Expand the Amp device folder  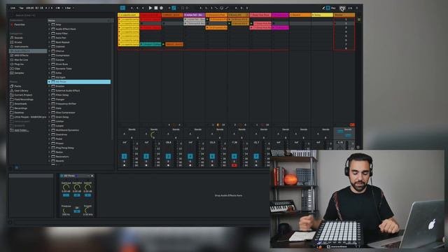pos(49,24)
